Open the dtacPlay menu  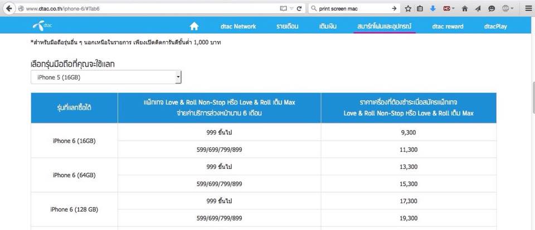click(x=495, y=26)
